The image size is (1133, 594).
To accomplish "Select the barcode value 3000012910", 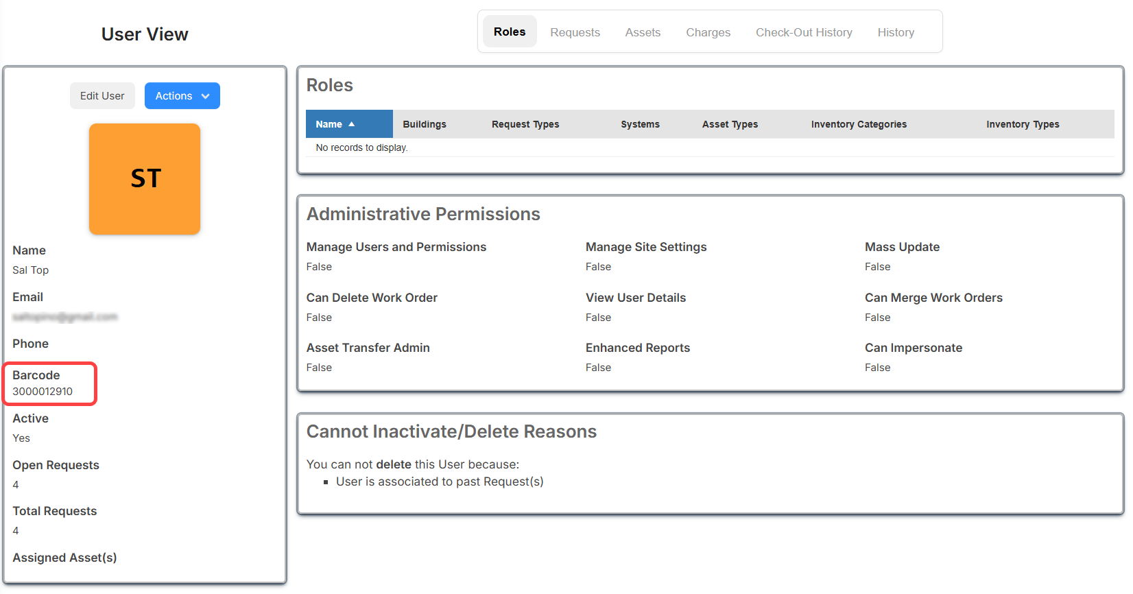I will (43, 392).
